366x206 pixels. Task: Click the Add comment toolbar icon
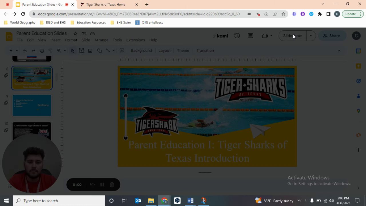(x=122, y=51)
